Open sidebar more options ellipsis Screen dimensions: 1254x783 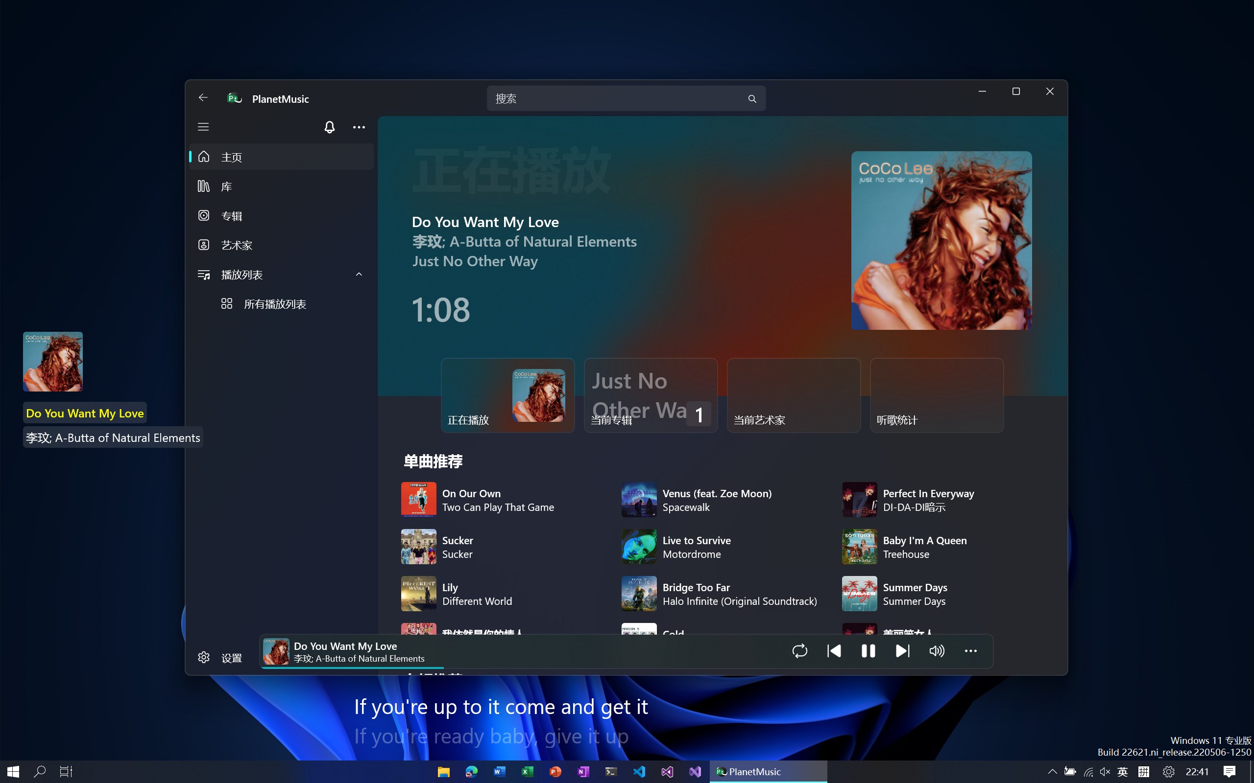click(359, 127)
